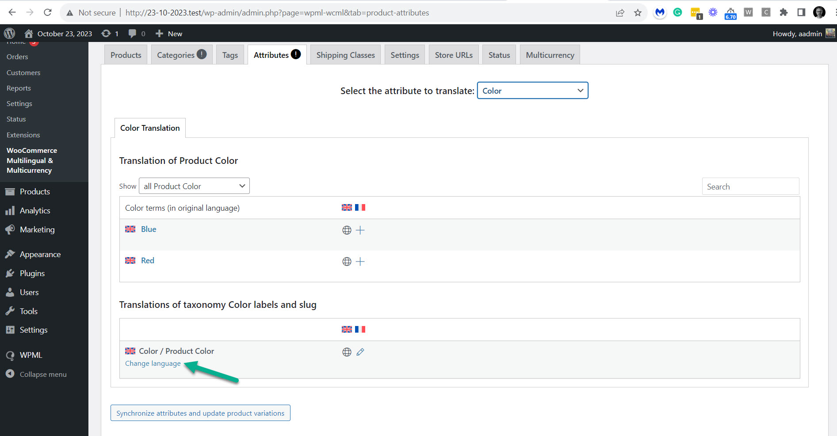Click globe icon in Color / Product Color row
The width and height of the screenshot is (837, 436).
tap(347, 352)
